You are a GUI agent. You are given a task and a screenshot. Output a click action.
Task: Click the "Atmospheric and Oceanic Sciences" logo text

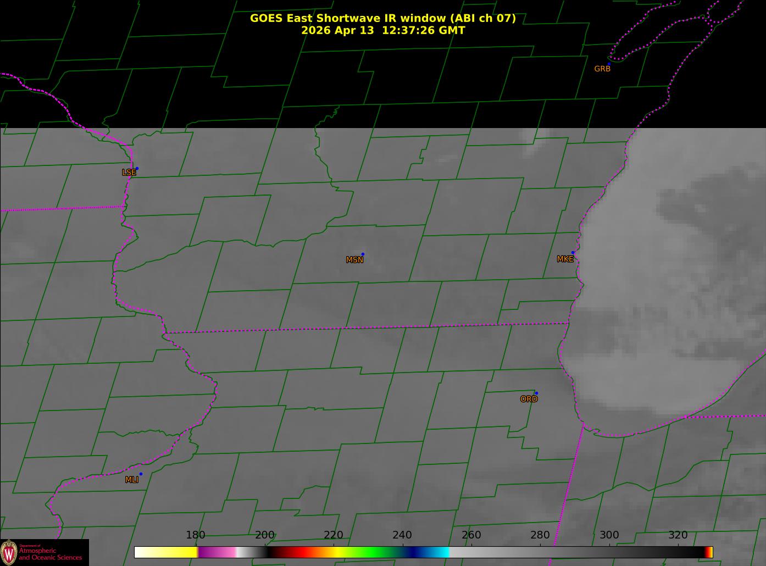pos(51,554)
